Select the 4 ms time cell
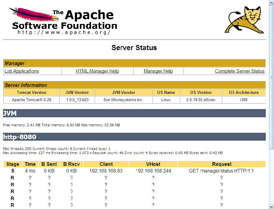The width and height of the screenshot is (274, 209). click(30, 171)
